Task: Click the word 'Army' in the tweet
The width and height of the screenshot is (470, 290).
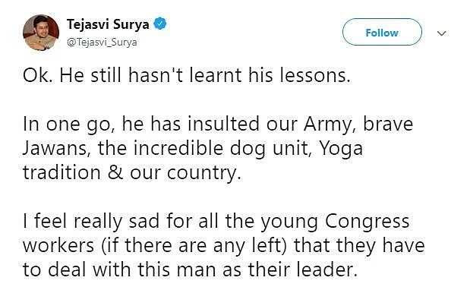Action: (x=330, y=125)
